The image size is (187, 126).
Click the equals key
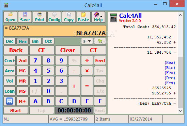(87, 86)
